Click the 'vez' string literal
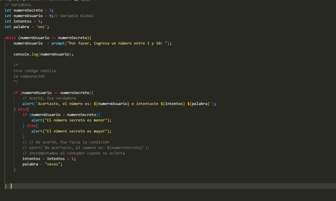This screenshot has height=201, width=336. pos(41,27)
